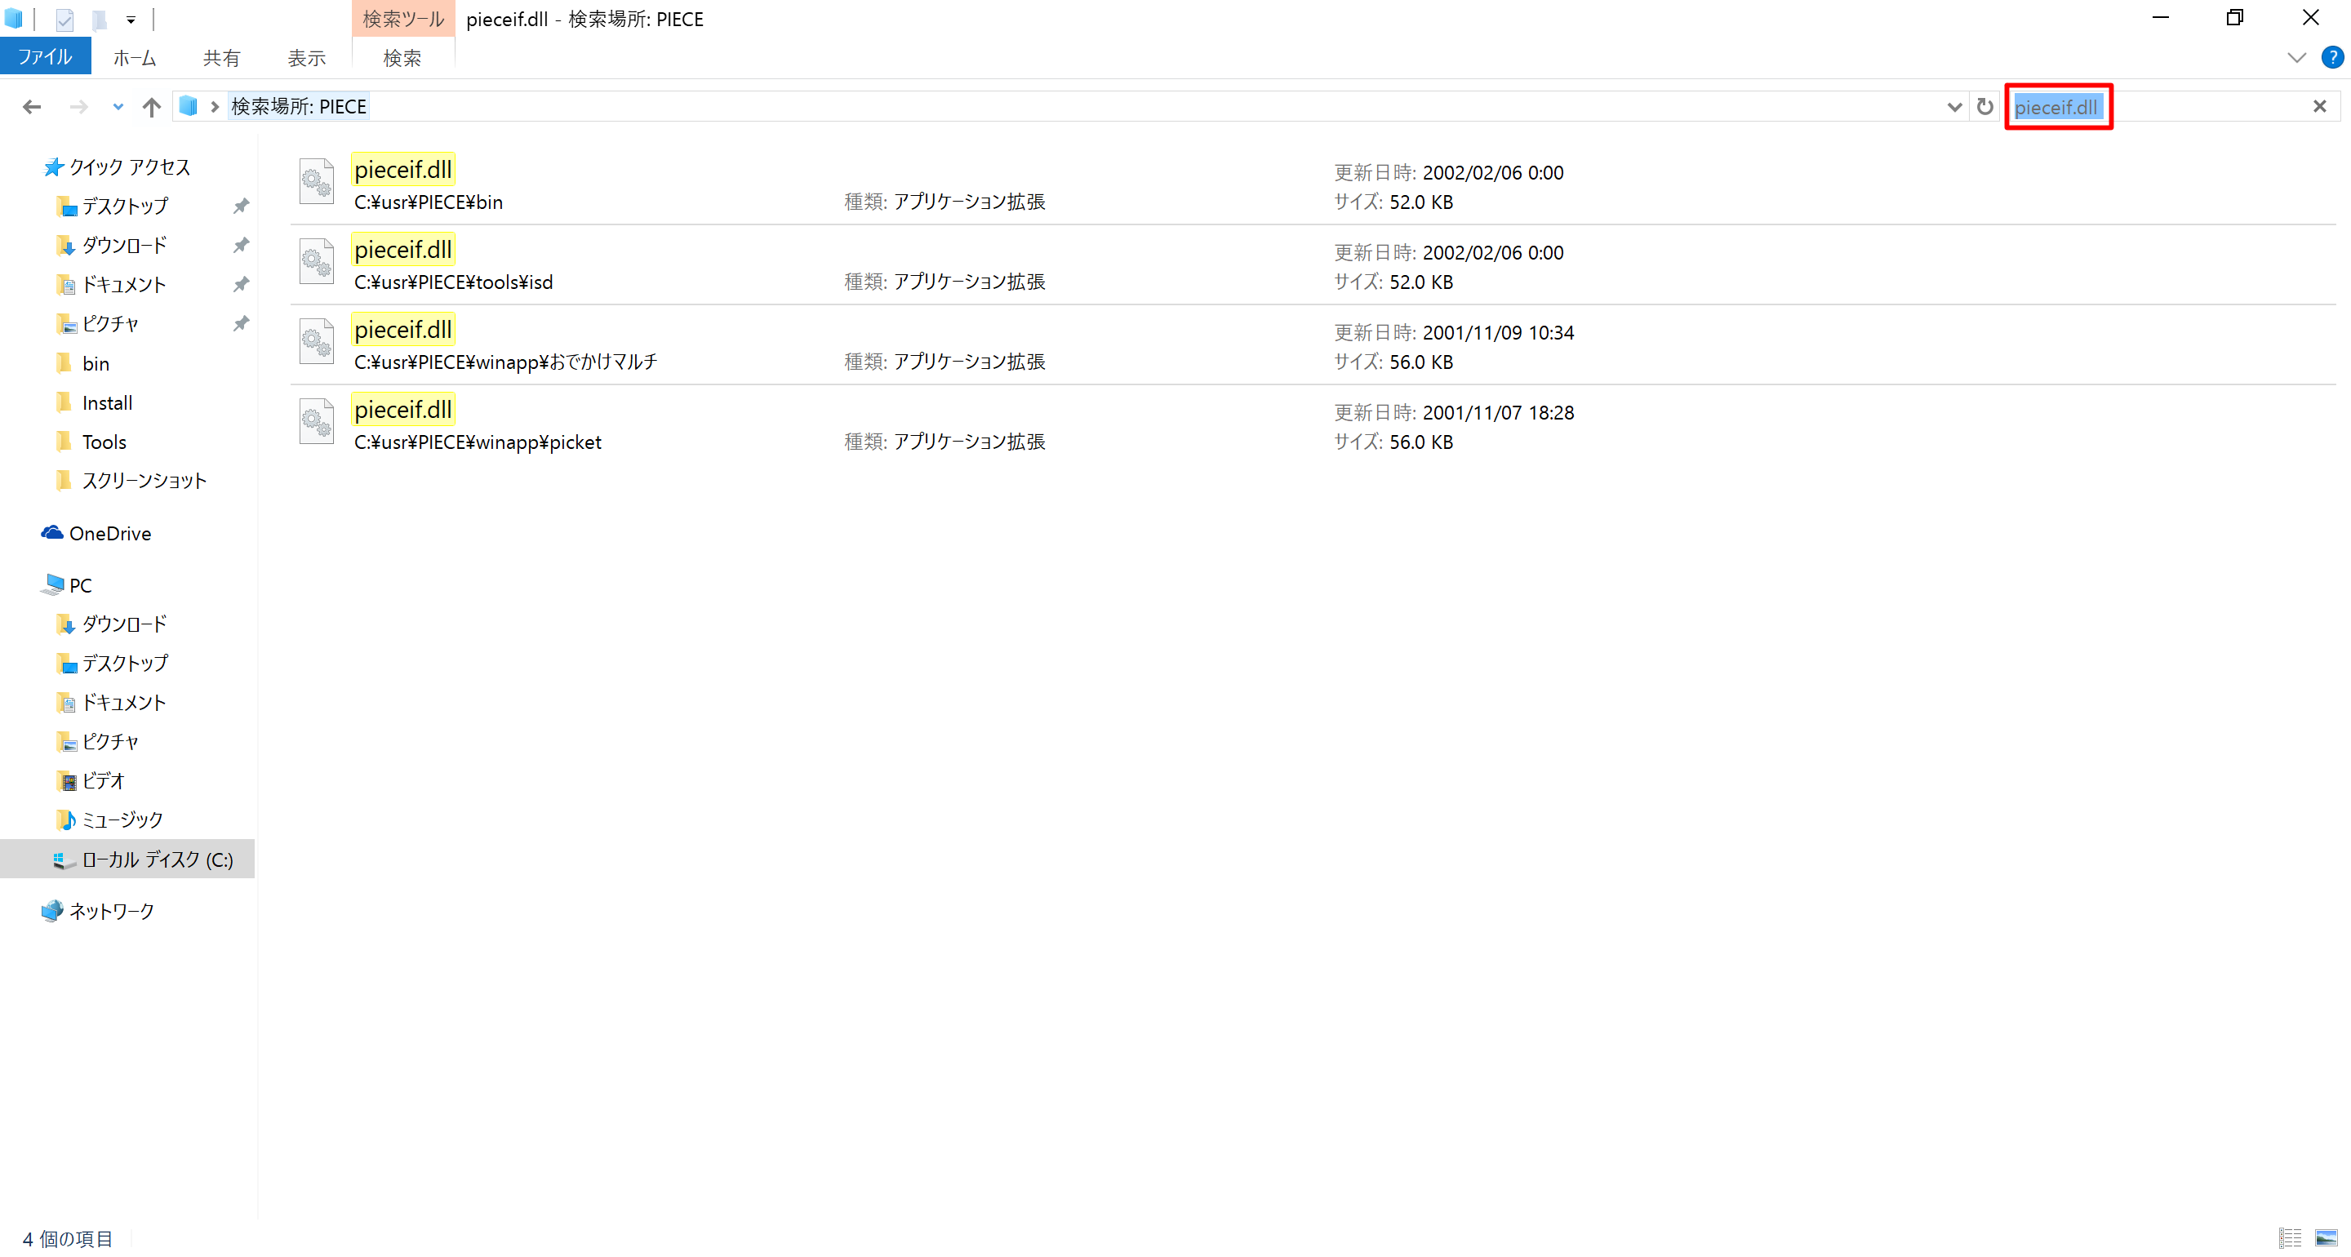Click the Properties quick access toolbar icon
The image size is (2351, 1257).
[64, 19]
